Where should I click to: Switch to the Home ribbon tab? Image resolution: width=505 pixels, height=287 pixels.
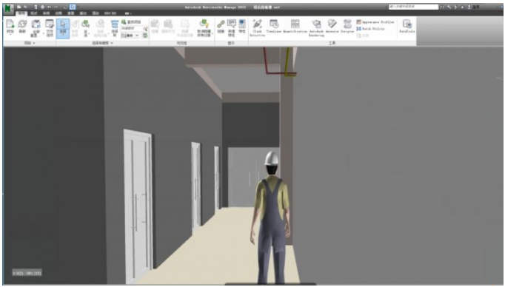click(x=21, y=13)
